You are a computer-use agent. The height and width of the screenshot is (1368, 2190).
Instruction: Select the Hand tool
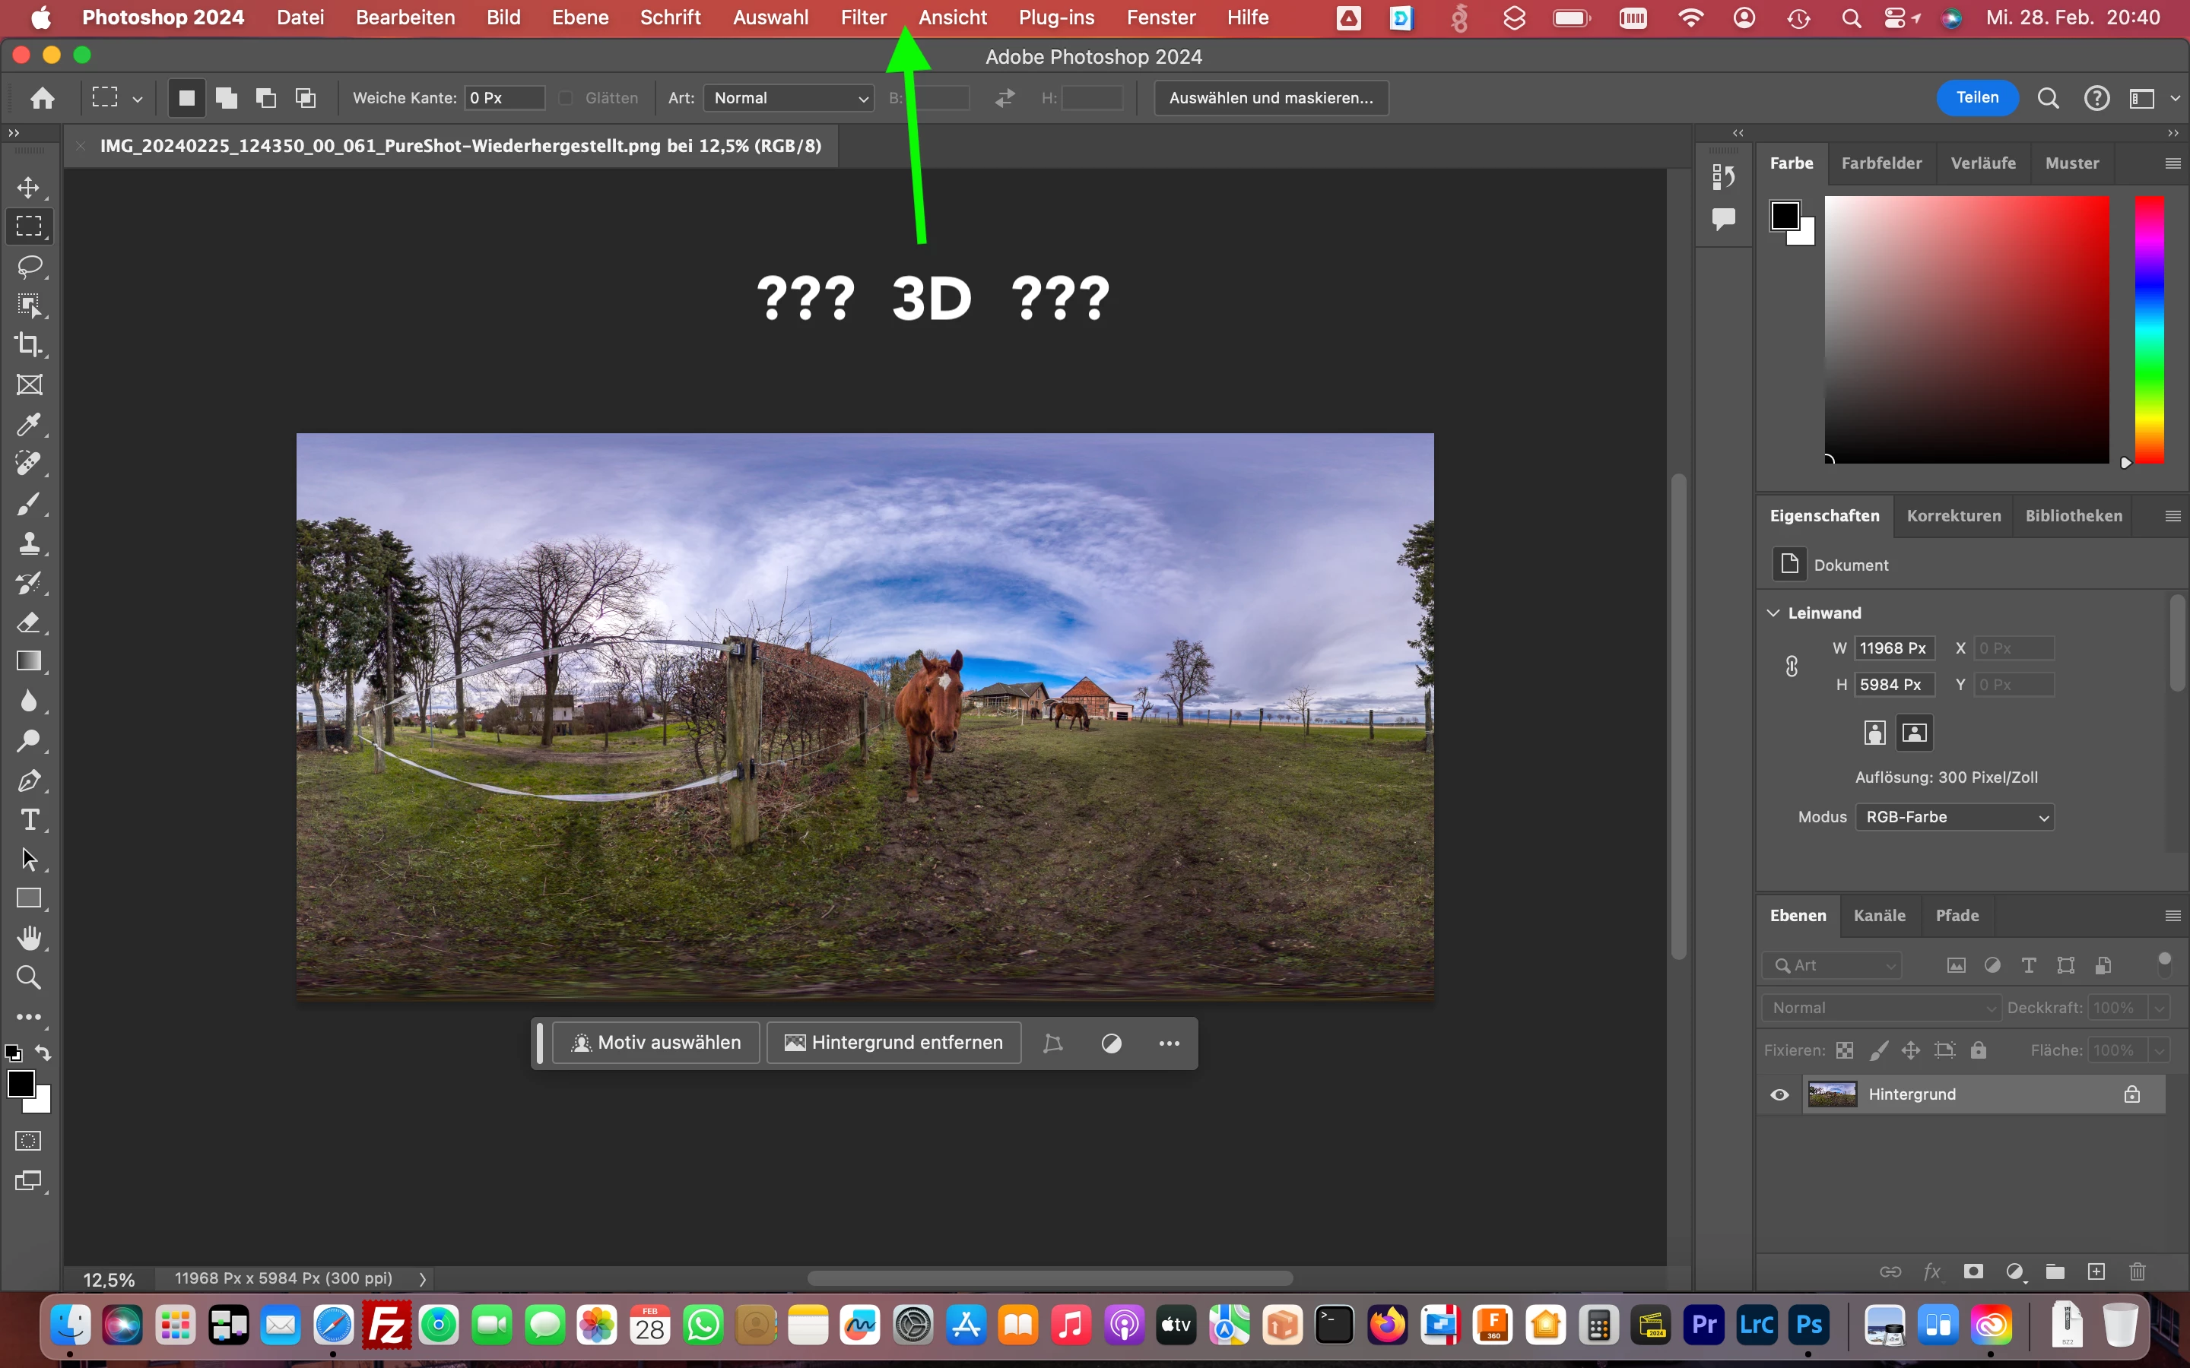point(28,939)
